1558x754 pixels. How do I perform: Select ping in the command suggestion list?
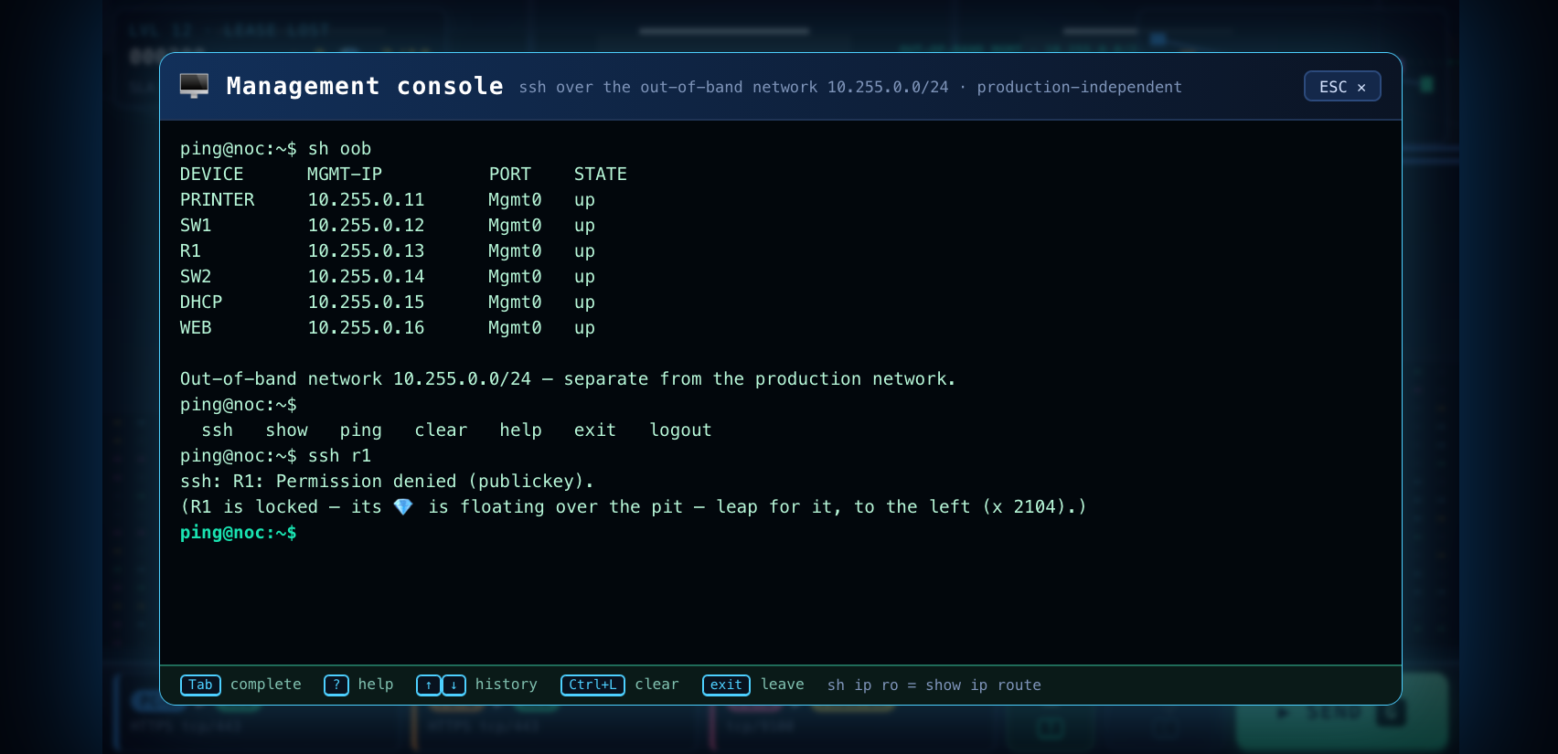[361, 430]
